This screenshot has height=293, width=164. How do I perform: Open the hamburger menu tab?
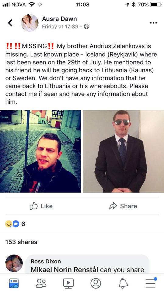click(151, 283)
